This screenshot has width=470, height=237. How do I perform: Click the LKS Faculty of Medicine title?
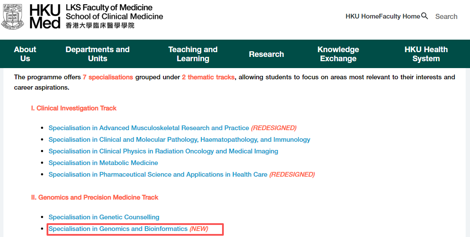point(109,8)
